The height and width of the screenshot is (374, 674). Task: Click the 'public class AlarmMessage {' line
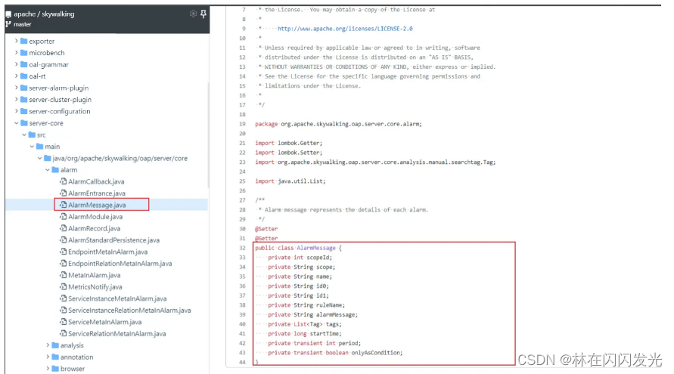click(298, 248)
